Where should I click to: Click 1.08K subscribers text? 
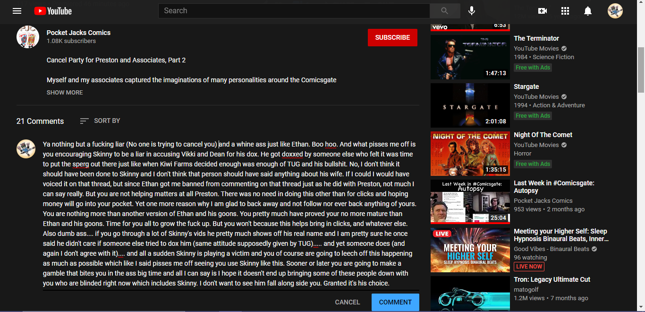71,41
